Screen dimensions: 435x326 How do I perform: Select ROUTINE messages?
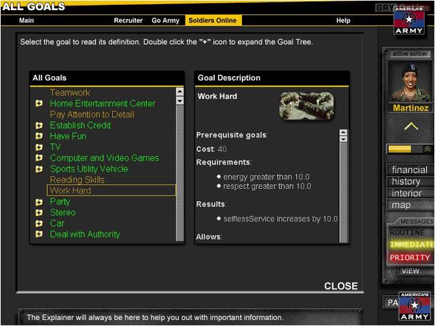click(x=407, y=232)
